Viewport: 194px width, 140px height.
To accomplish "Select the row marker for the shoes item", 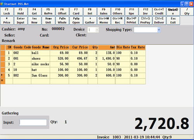I will [3, 59].
